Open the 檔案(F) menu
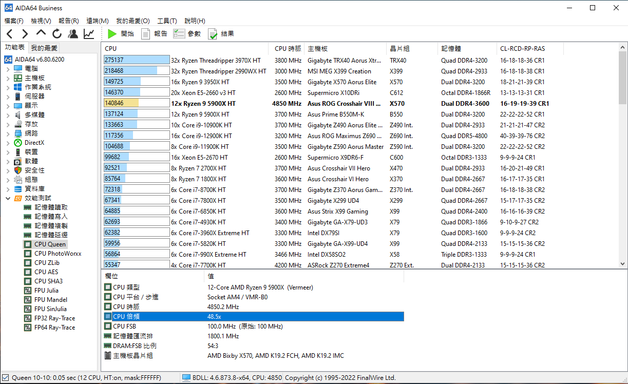 [14, 21]
